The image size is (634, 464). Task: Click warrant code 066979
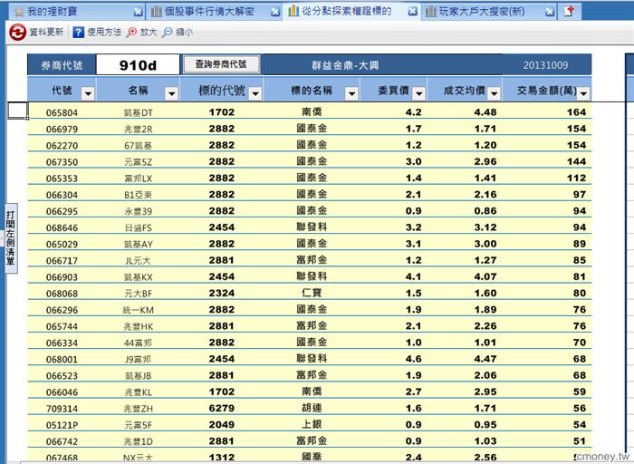coord(62,129)
